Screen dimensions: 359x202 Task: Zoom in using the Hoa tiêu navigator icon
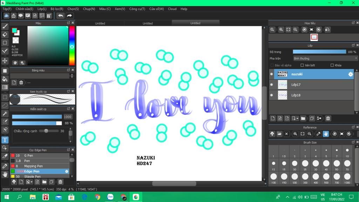coord(281,29)
